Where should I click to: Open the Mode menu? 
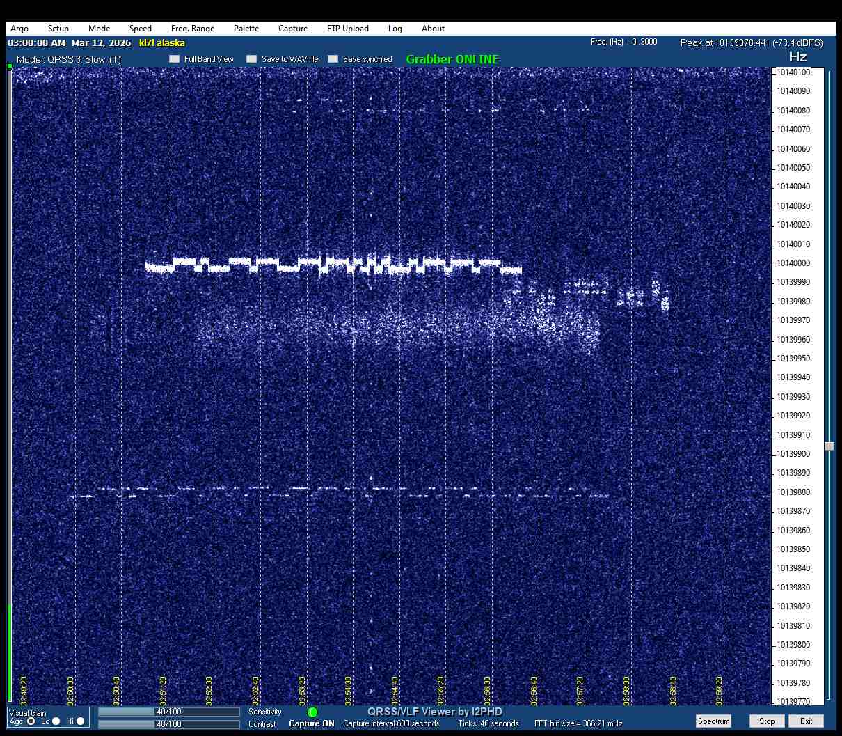99,29
